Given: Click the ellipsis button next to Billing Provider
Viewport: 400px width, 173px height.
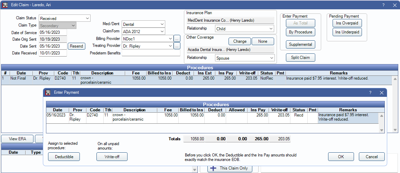Looking at the screenshot, I should click(177, 39).
